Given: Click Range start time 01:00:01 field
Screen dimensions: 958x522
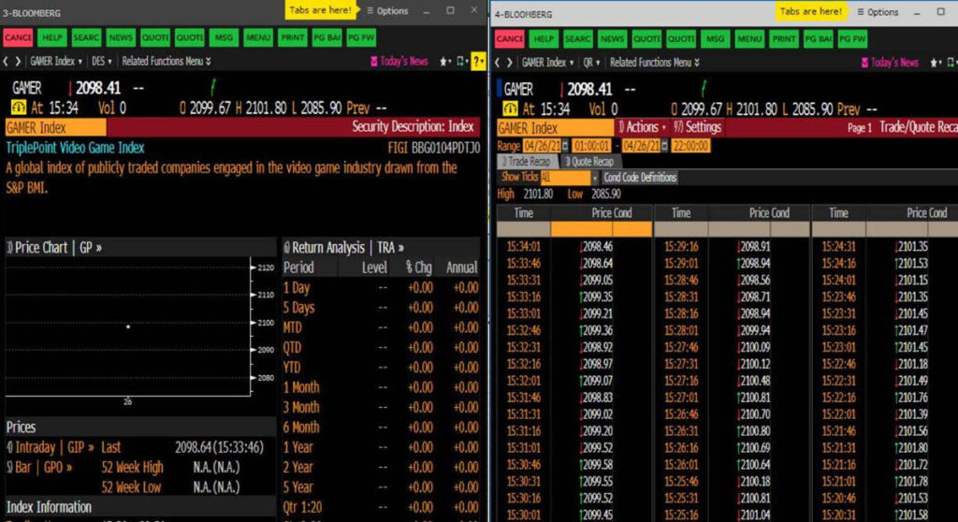Looking at the screenshot, I should tap(591, 146).
